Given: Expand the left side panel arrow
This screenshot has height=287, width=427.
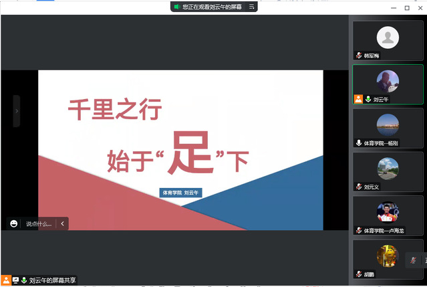Looking at the screenshot, I should tap(17, 111).
